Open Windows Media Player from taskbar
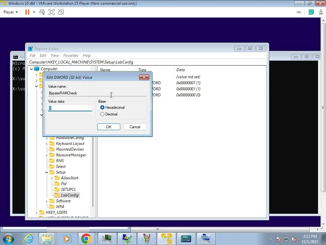The image size is (326, 245). pos(67,239)
